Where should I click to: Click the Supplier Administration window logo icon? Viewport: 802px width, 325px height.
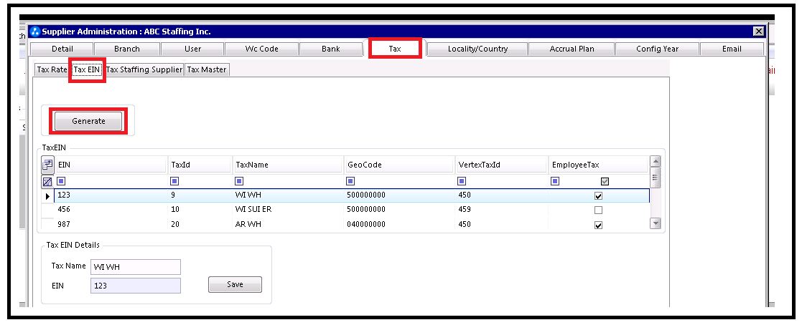(x=34, y=31)
